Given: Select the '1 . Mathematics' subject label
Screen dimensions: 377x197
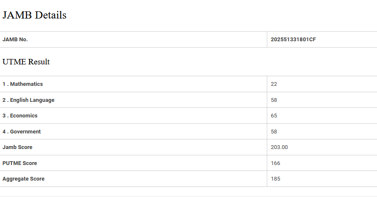Looking at the screenshot, I should [23, 84].
